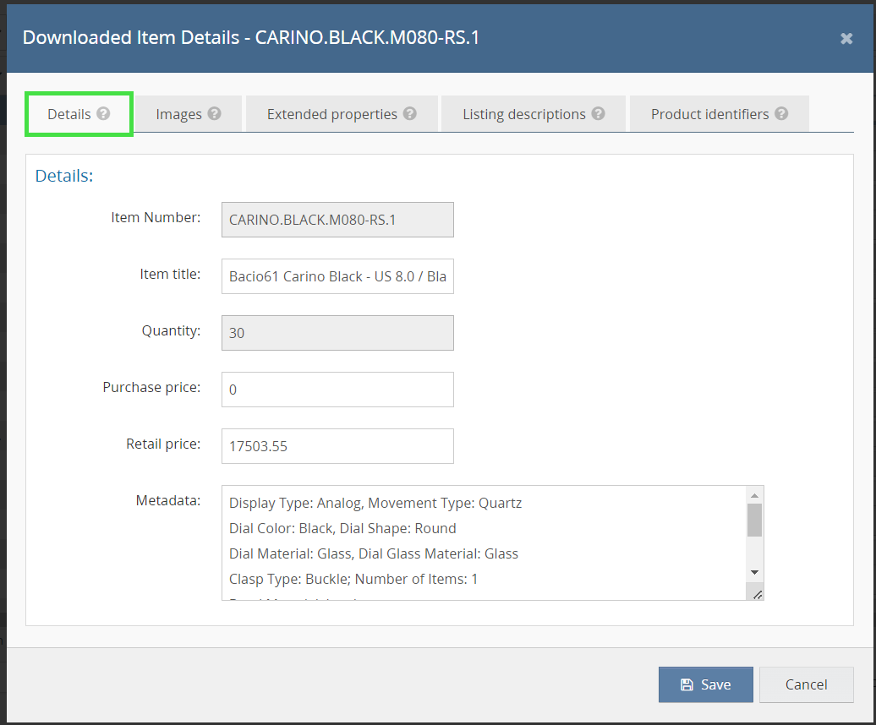Image resolution: width=876 pixels, height=725 pixels.
Task: Click the Listing descriptions help icon
Action: (x=598, y=113)
